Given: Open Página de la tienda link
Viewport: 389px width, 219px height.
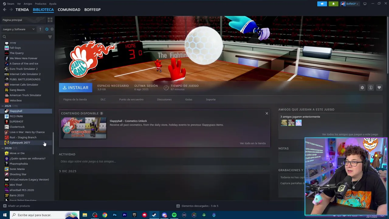Looking at the screenshot, I should point(75,99).
